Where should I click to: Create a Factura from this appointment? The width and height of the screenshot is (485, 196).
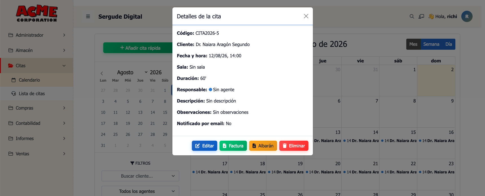pyautogui.click(x=233, y=146)
